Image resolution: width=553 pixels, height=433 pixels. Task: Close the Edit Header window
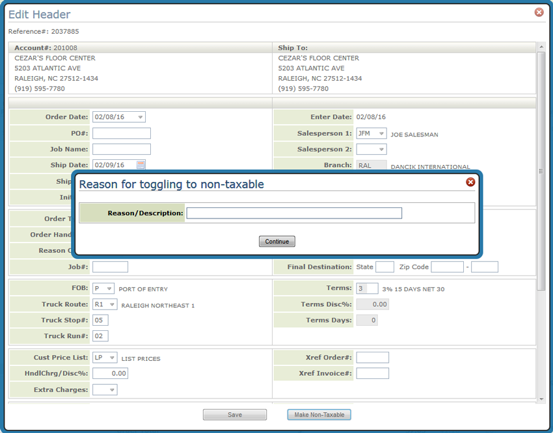[x=539, y=12]
